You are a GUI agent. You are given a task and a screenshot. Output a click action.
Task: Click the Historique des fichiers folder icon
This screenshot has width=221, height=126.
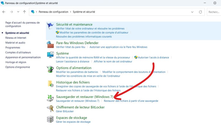pos(50,84)
